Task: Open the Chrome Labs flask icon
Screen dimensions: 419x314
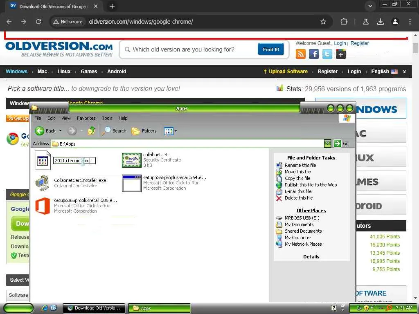Action: (366, 22)
